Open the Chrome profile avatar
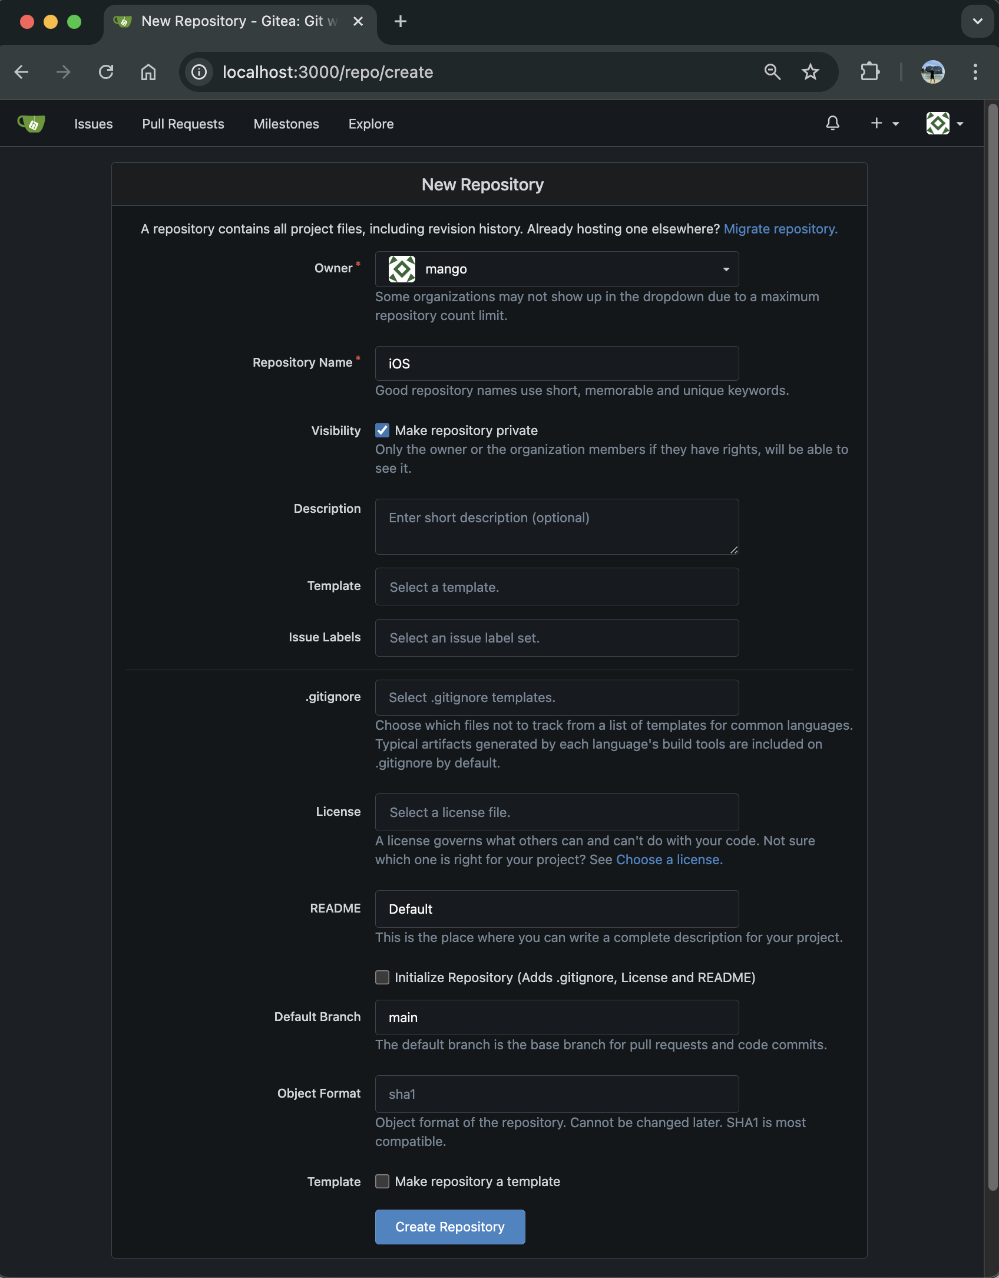 point(933,72)
